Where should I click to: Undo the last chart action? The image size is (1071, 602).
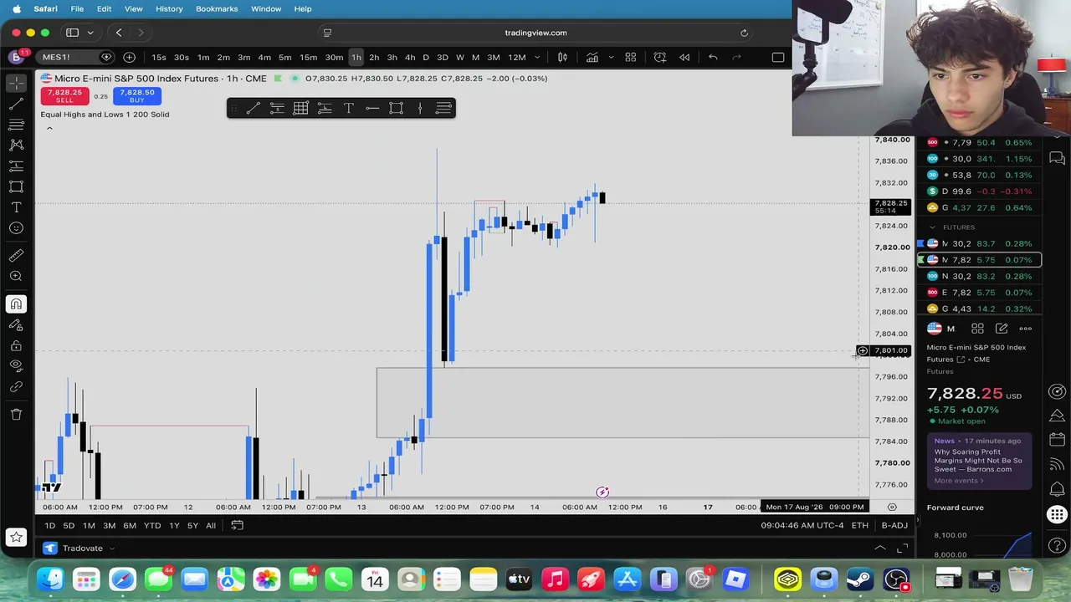pos(713,57)
